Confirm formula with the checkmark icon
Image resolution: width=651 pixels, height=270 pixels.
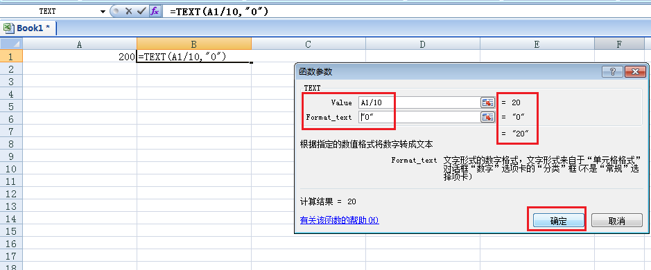tap(141, 12)
